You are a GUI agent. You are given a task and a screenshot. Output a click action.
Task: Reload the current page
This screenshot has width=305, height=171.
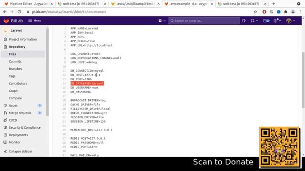19,12
